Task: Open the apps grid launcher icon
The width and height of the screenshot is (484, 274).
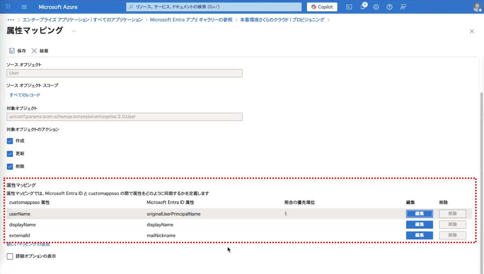Action: [8, 7]
